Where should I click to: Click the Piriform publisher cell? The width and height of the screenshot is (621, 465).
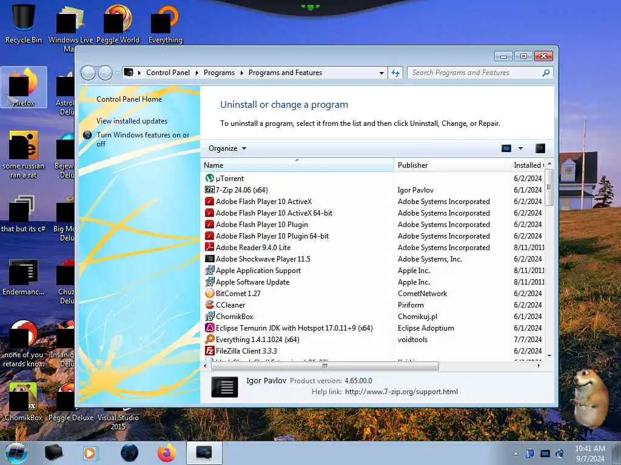click(411, 305)
